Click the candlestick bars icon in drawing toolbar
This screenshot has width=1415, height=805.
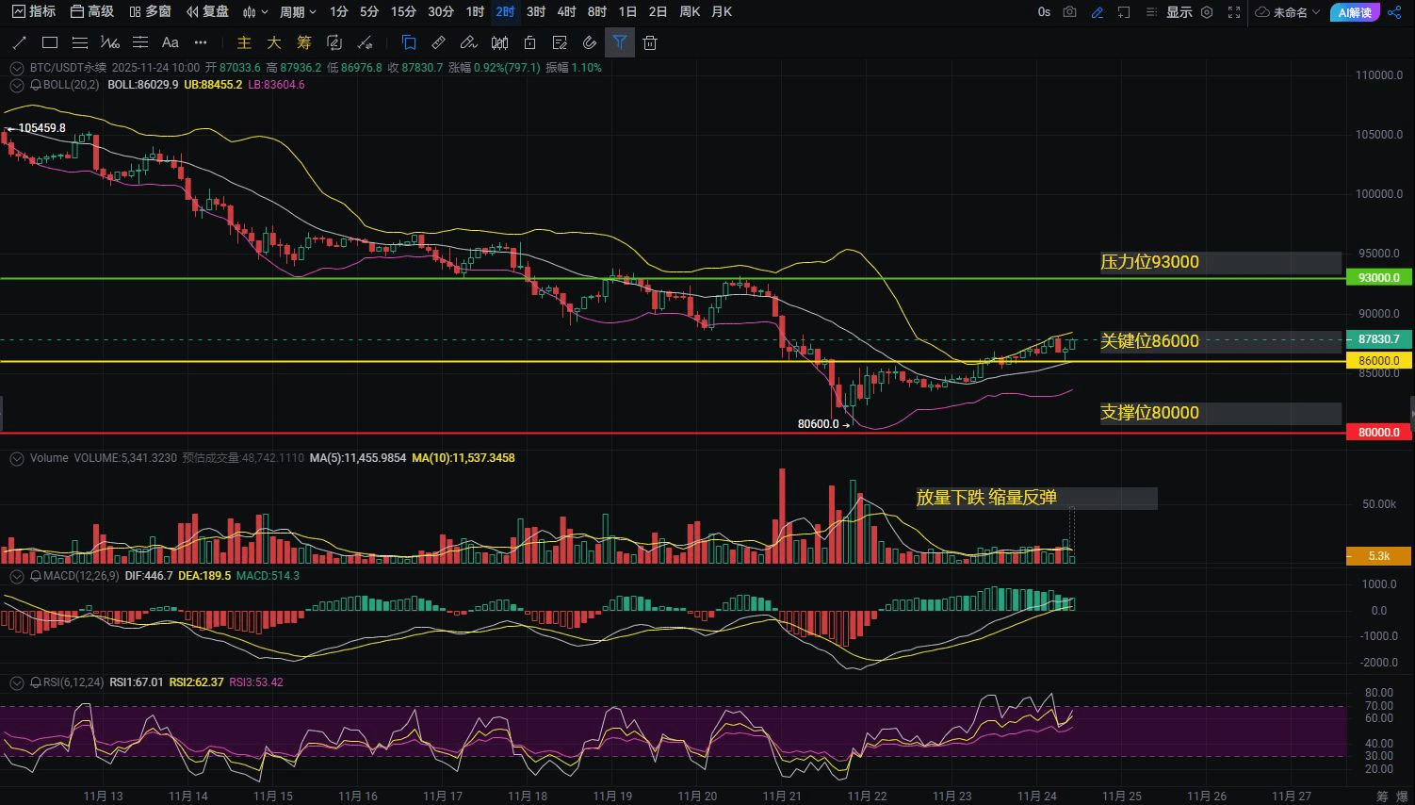(x=500, y=42)
